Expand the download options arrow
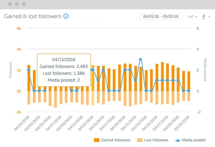 coord(209,17)
